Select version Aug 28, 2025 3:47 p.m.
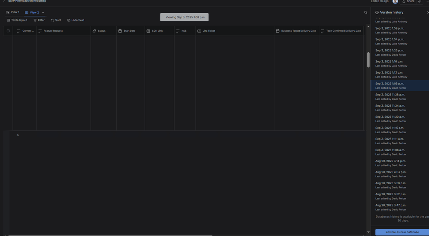Viewport: 429px width, 236px height. pyautogui.click(x=400, y=207)
